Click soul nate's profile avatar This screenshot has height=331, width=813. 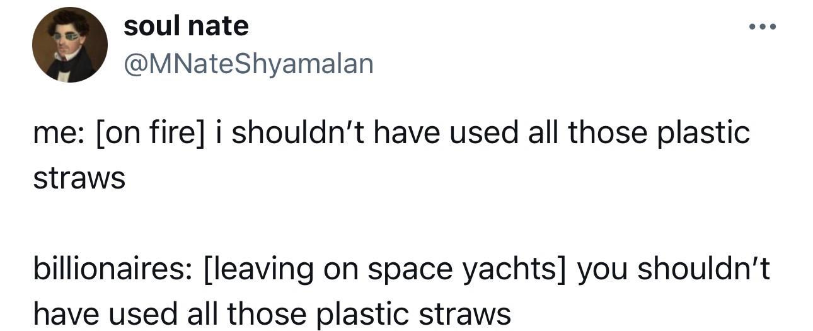69,45
